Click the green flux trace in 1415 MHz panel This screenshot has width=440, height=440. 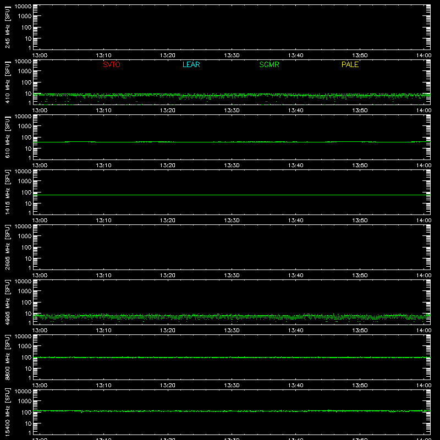(x=232, y=195)
